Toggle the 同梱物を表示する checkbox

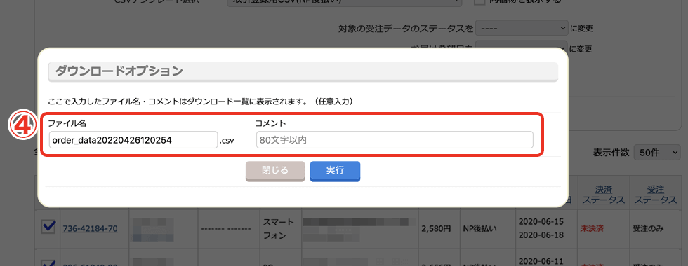tap(479, 1)
